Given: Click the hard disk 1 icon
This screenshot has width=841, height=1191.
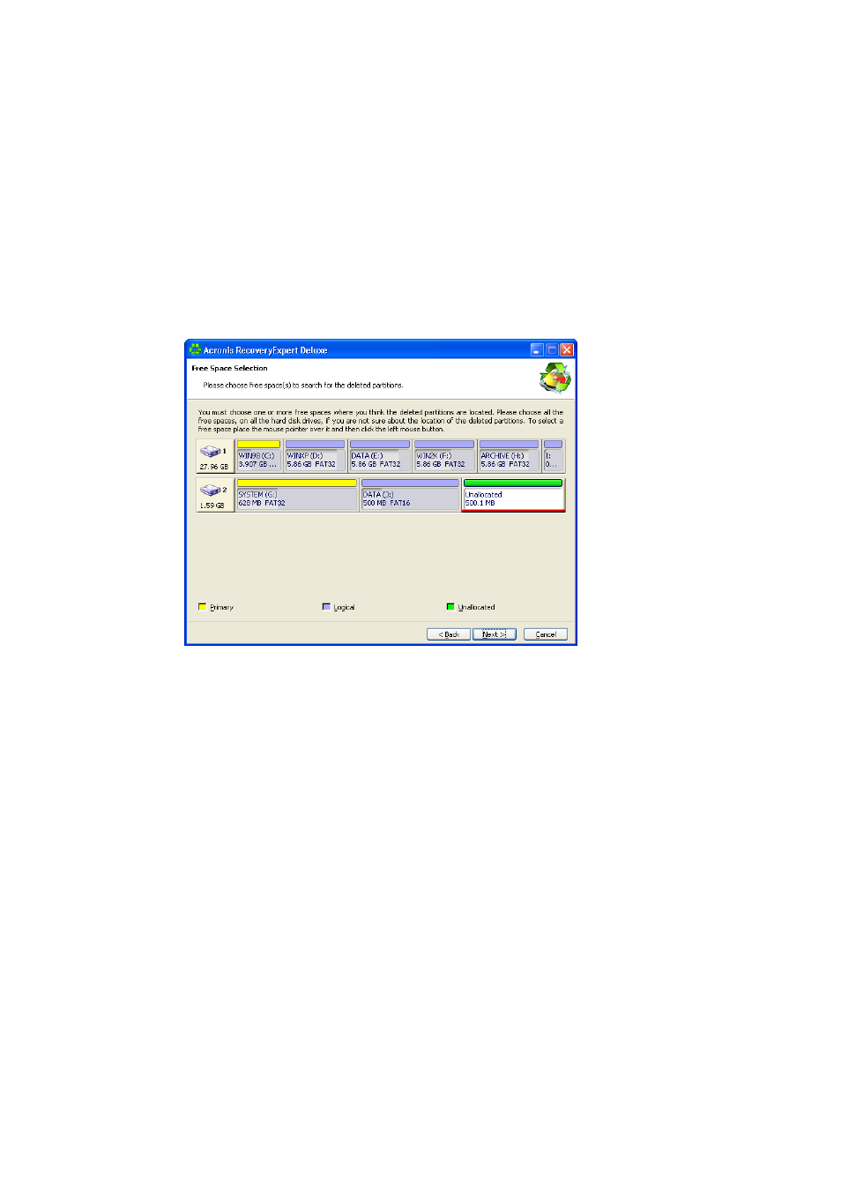Looking at the screenshot, I should tap(210, 451).
